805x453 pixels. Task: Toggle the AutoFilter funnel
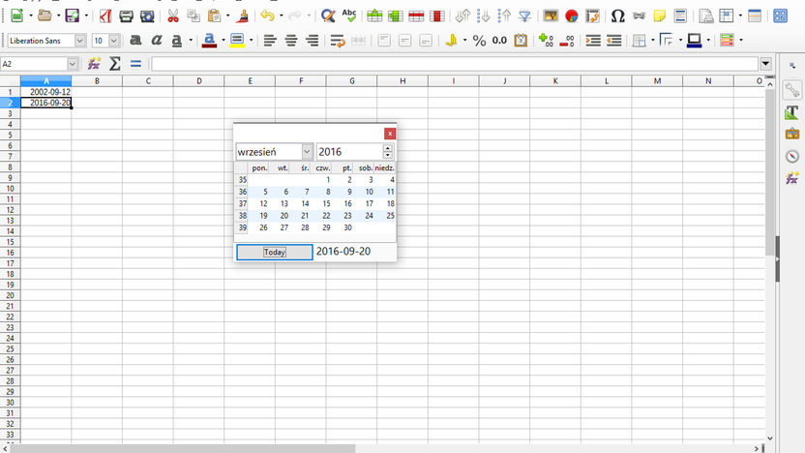524,15
